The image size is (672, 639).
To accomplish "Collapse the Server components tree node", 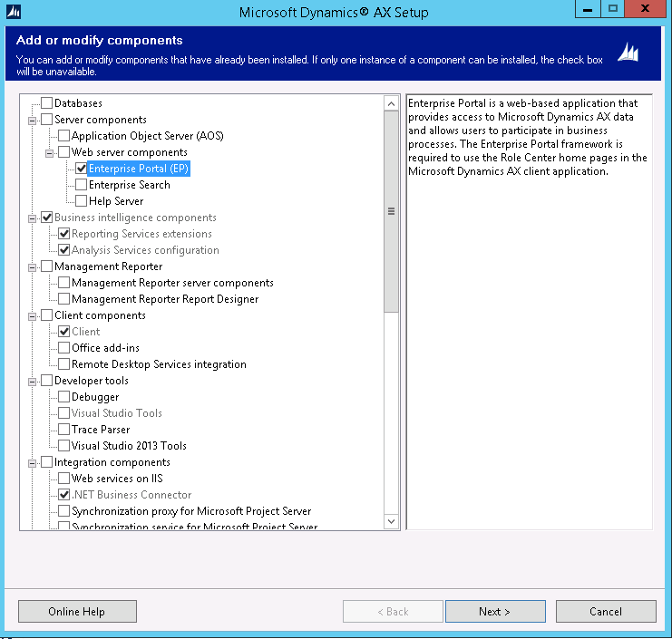I will point(32,121).
